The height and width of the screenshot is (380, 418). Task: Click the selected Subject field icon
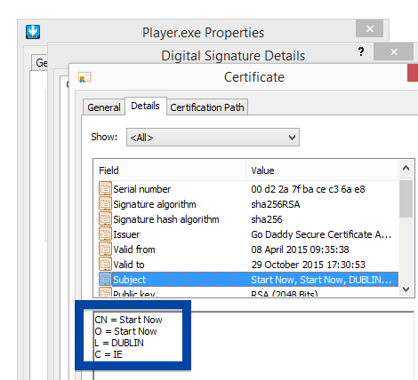pyautogui.click(x=105, y=280)
